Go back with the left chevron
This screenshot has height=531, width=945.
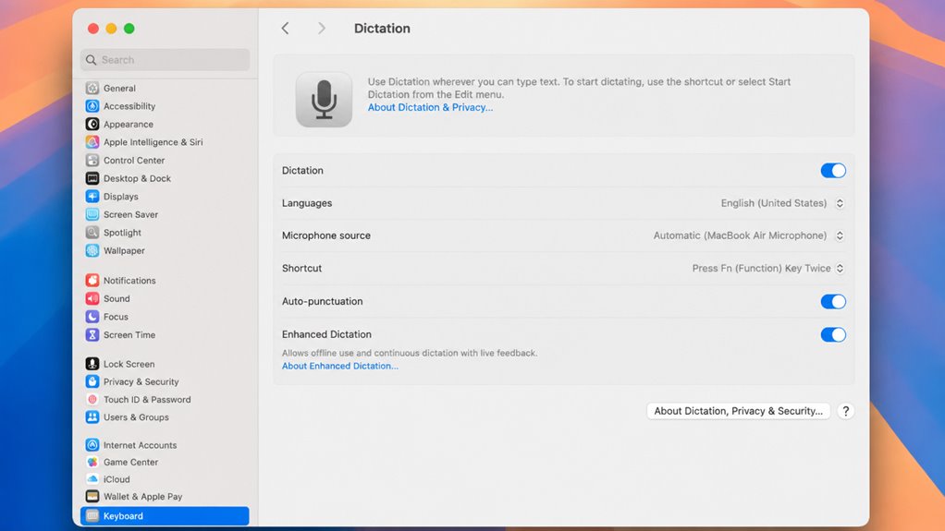[x=285, y=29]
